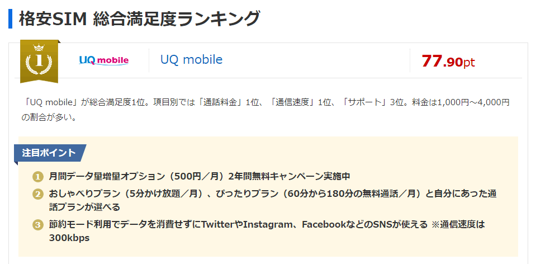Select the 節約モード SNS usage point text
The height and width of the screenshot is (264, 536).
[x=267, y=231]
